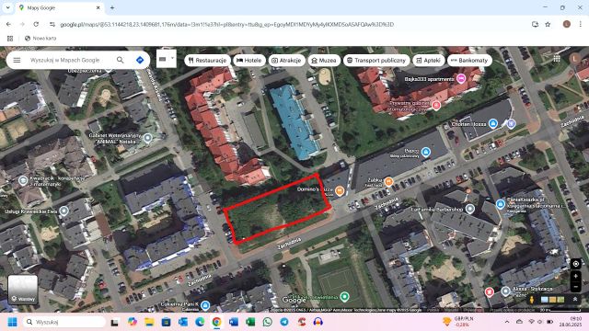Open Telegram from the taskbar

pyautogui.click(x=284, y=322)
